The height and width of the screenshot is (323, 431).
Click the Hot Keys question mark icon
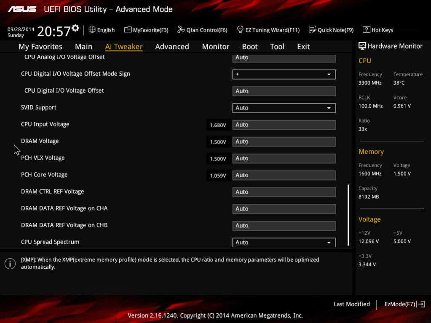click(x=366, y=29)
